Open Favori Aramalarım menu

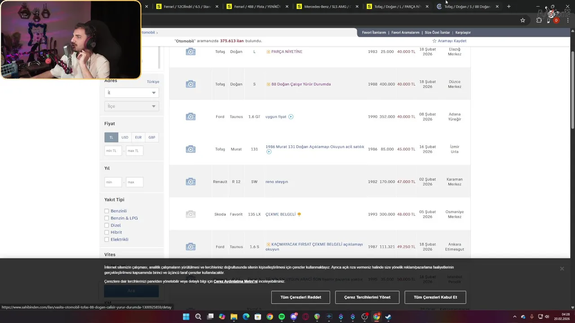point(405,32)
